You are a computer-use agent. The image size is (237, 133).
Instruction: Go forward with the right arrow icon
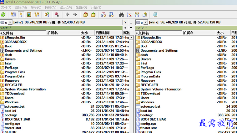(75, 14)
